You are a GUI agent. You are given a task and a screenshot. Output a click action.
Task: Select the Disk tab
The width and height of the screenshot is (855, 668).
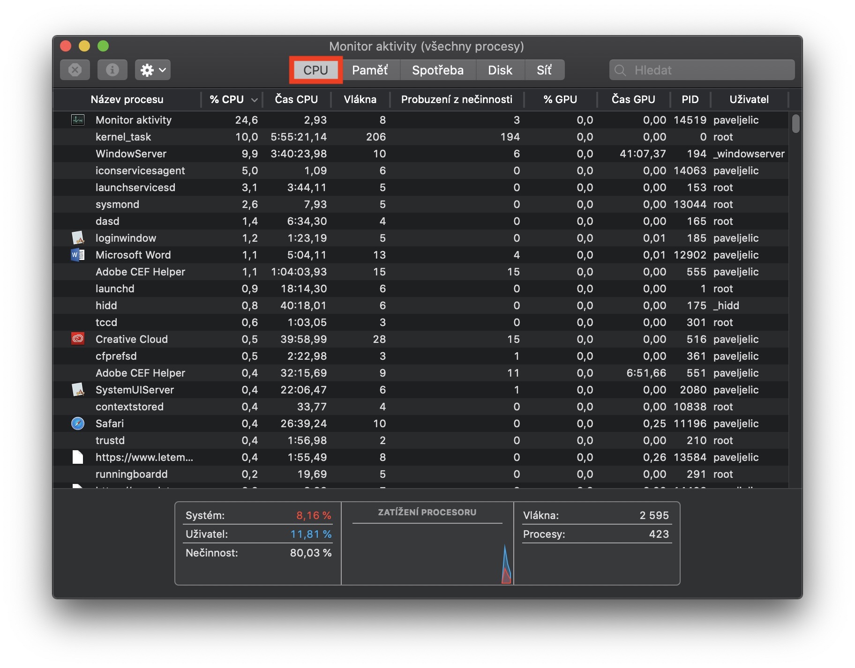pos(500,70)
